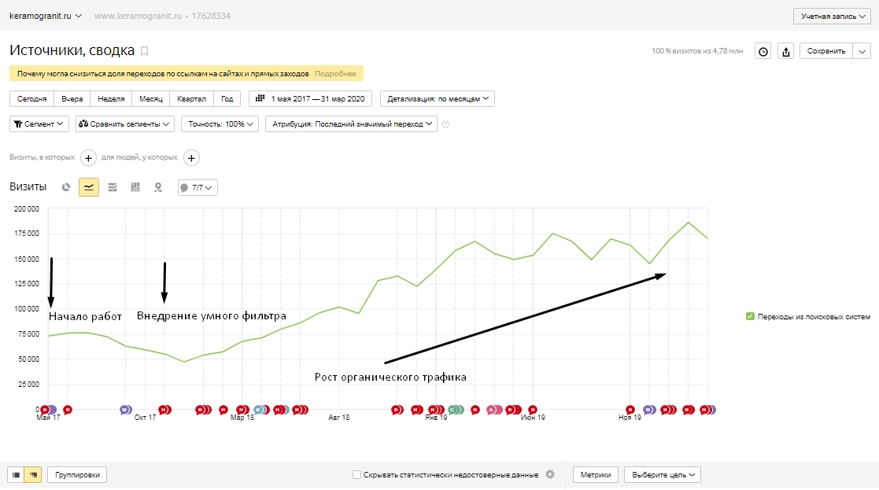Open the 7/7 annotations dropdown

pos(198,188)
